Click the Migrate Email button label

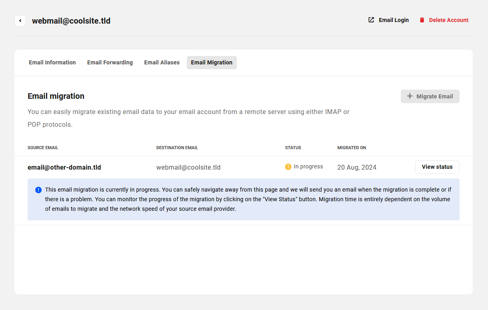point(435,96)
